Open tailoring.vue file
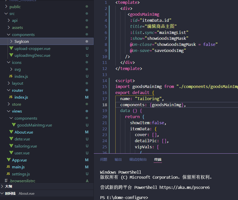The height and width of the screenshot is (200, 238). pyautogui.click(x=26, y=146)
